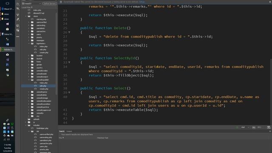Viewport: 272px width, 153px height.
Task: Collapse the dal folder
Action: (29, 131)
